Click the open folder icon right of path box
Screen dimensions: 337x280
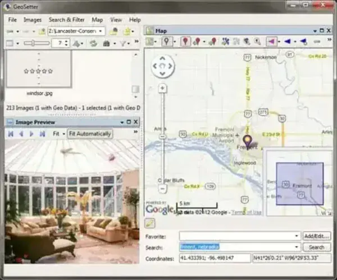click(114, 31)
